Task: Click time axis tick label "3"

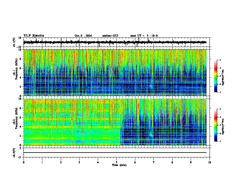Action: pyautogui.click(x=79, y=162)
